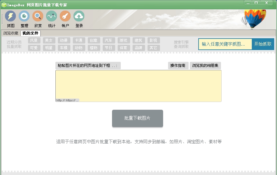The image size is (277, 175).
Task: Pick the 其它 category
Action: click(153, 48)
